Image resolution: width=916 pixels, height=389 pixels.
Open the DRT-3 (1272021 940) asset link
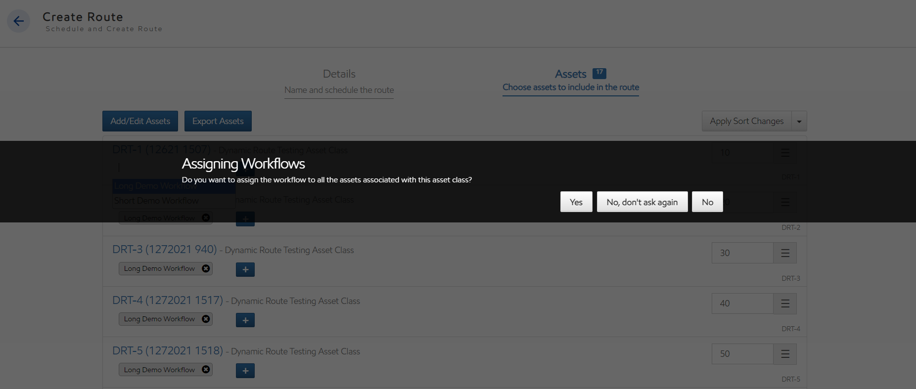(165, 250)
